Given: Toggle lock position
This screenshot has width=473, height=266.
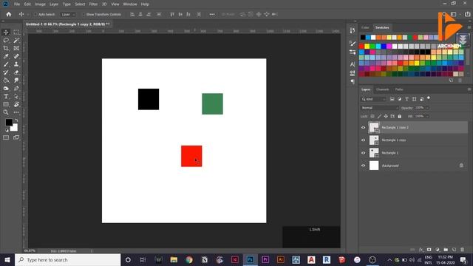Looking at the screenshot, I should click(386, 116).
